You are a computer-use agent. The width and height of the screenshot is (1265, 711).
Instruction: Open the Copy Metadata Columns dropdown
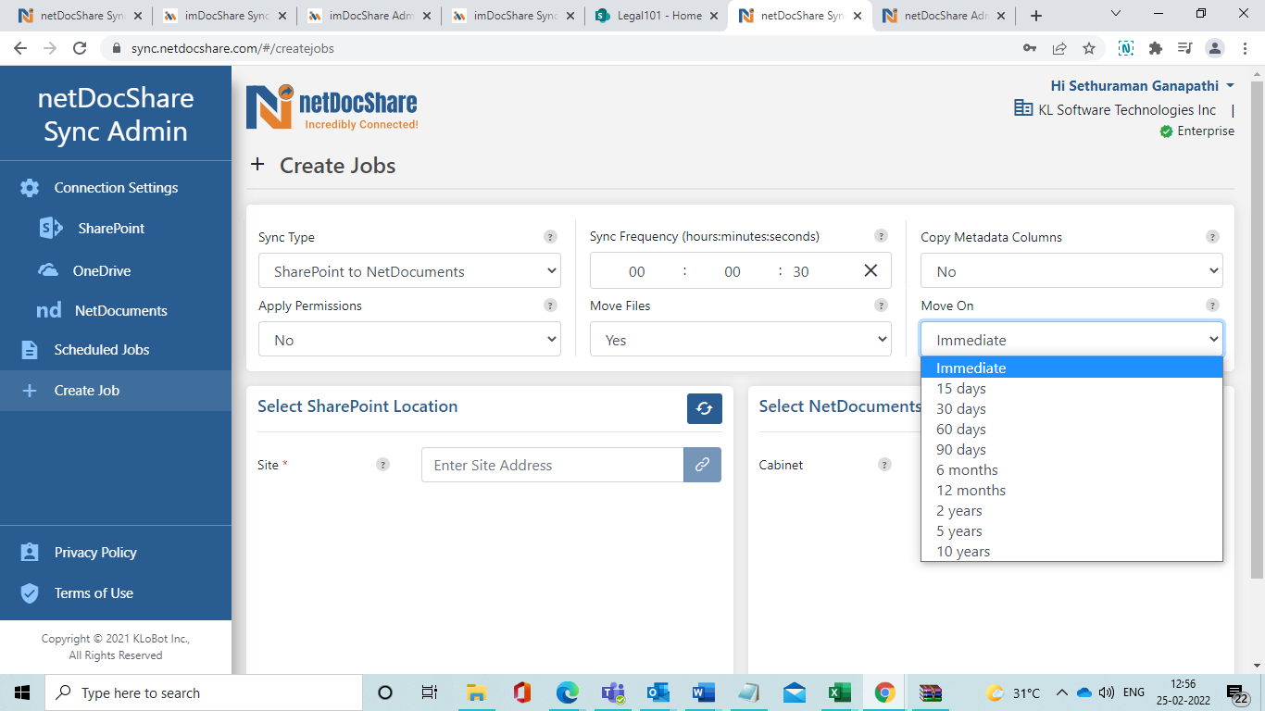pos(1071,271)
